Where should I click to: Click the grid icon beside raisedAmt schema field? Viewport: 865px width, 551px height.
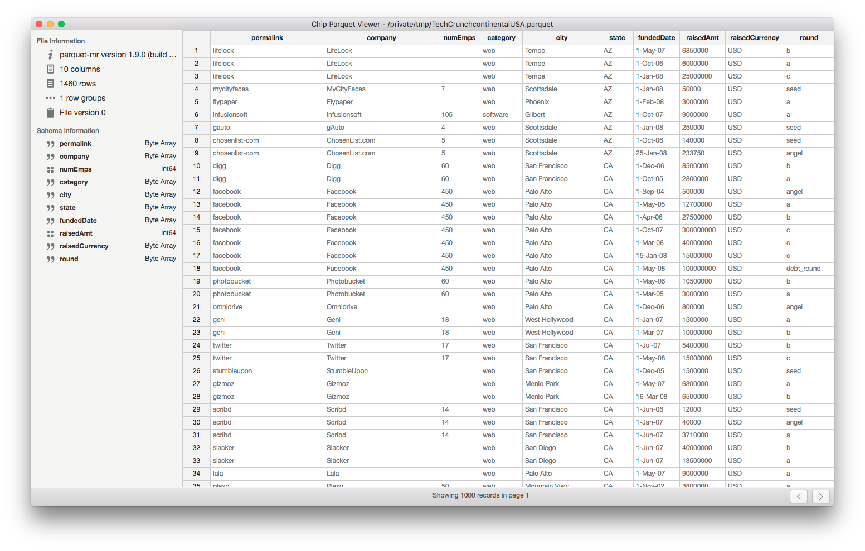tap(50, 233)
